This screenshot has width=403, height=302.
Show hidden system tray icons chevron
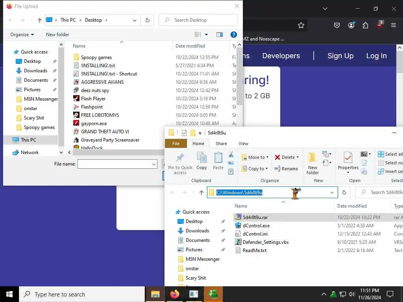click(324, 294)
